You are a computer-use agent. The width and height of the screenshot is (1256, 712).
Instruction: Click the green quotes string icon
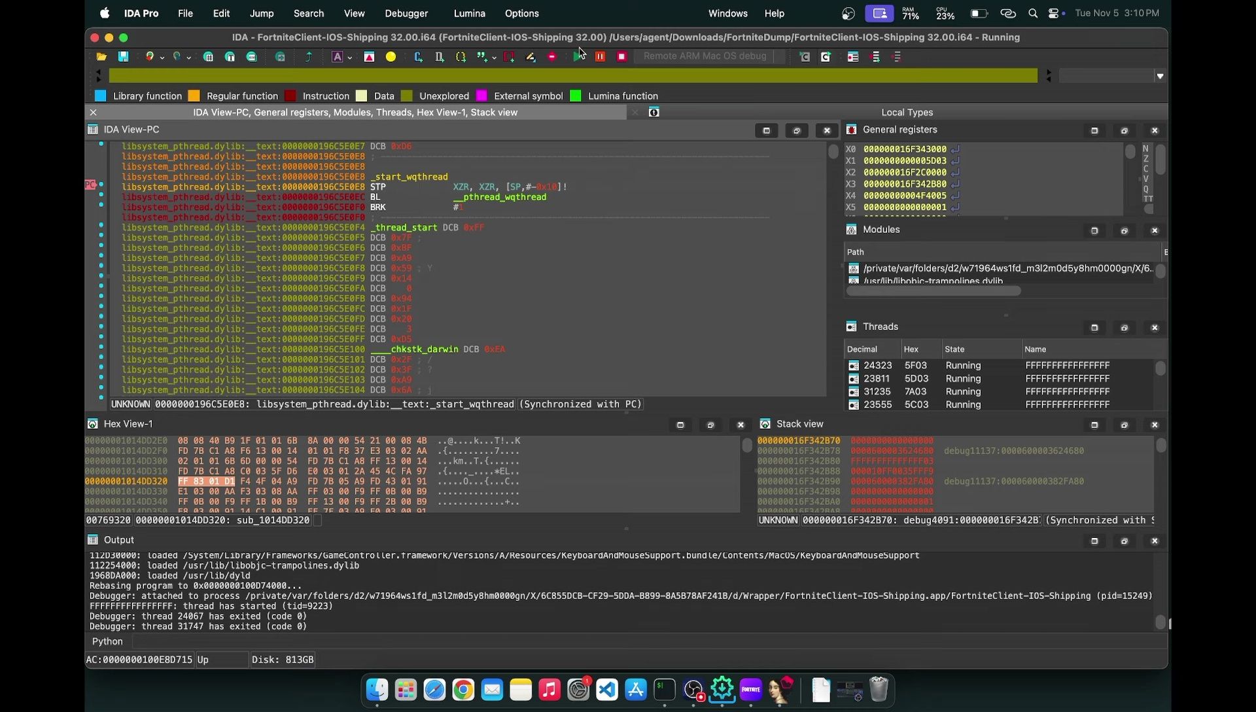(482, 57)
